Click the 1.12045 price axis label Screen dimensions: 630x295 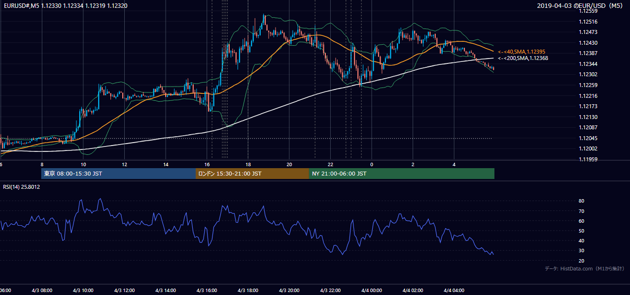coord(589,138)
